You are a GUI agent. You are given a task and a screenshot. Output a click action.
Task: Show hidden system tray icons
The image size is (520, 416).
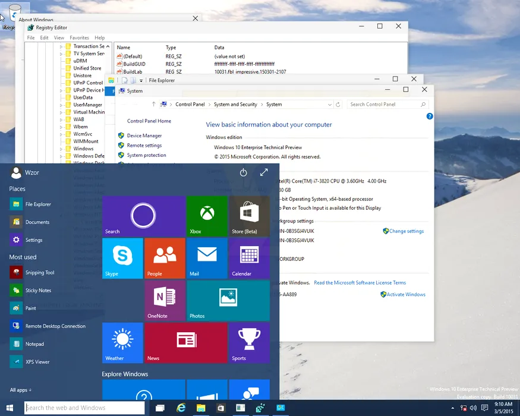click(x=453, y=408)
